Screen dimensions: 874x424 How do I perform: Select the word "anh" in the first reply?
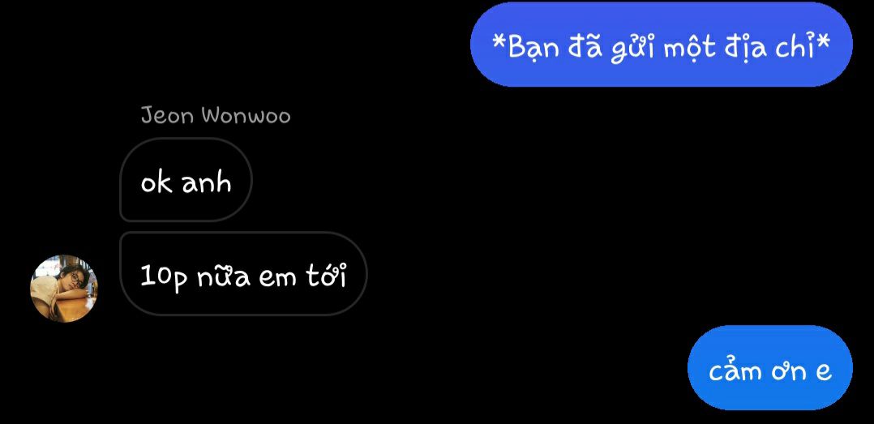coord(207,182)
